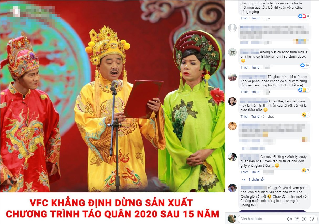View sad reactions with count 3

click(x=306, y=170)
